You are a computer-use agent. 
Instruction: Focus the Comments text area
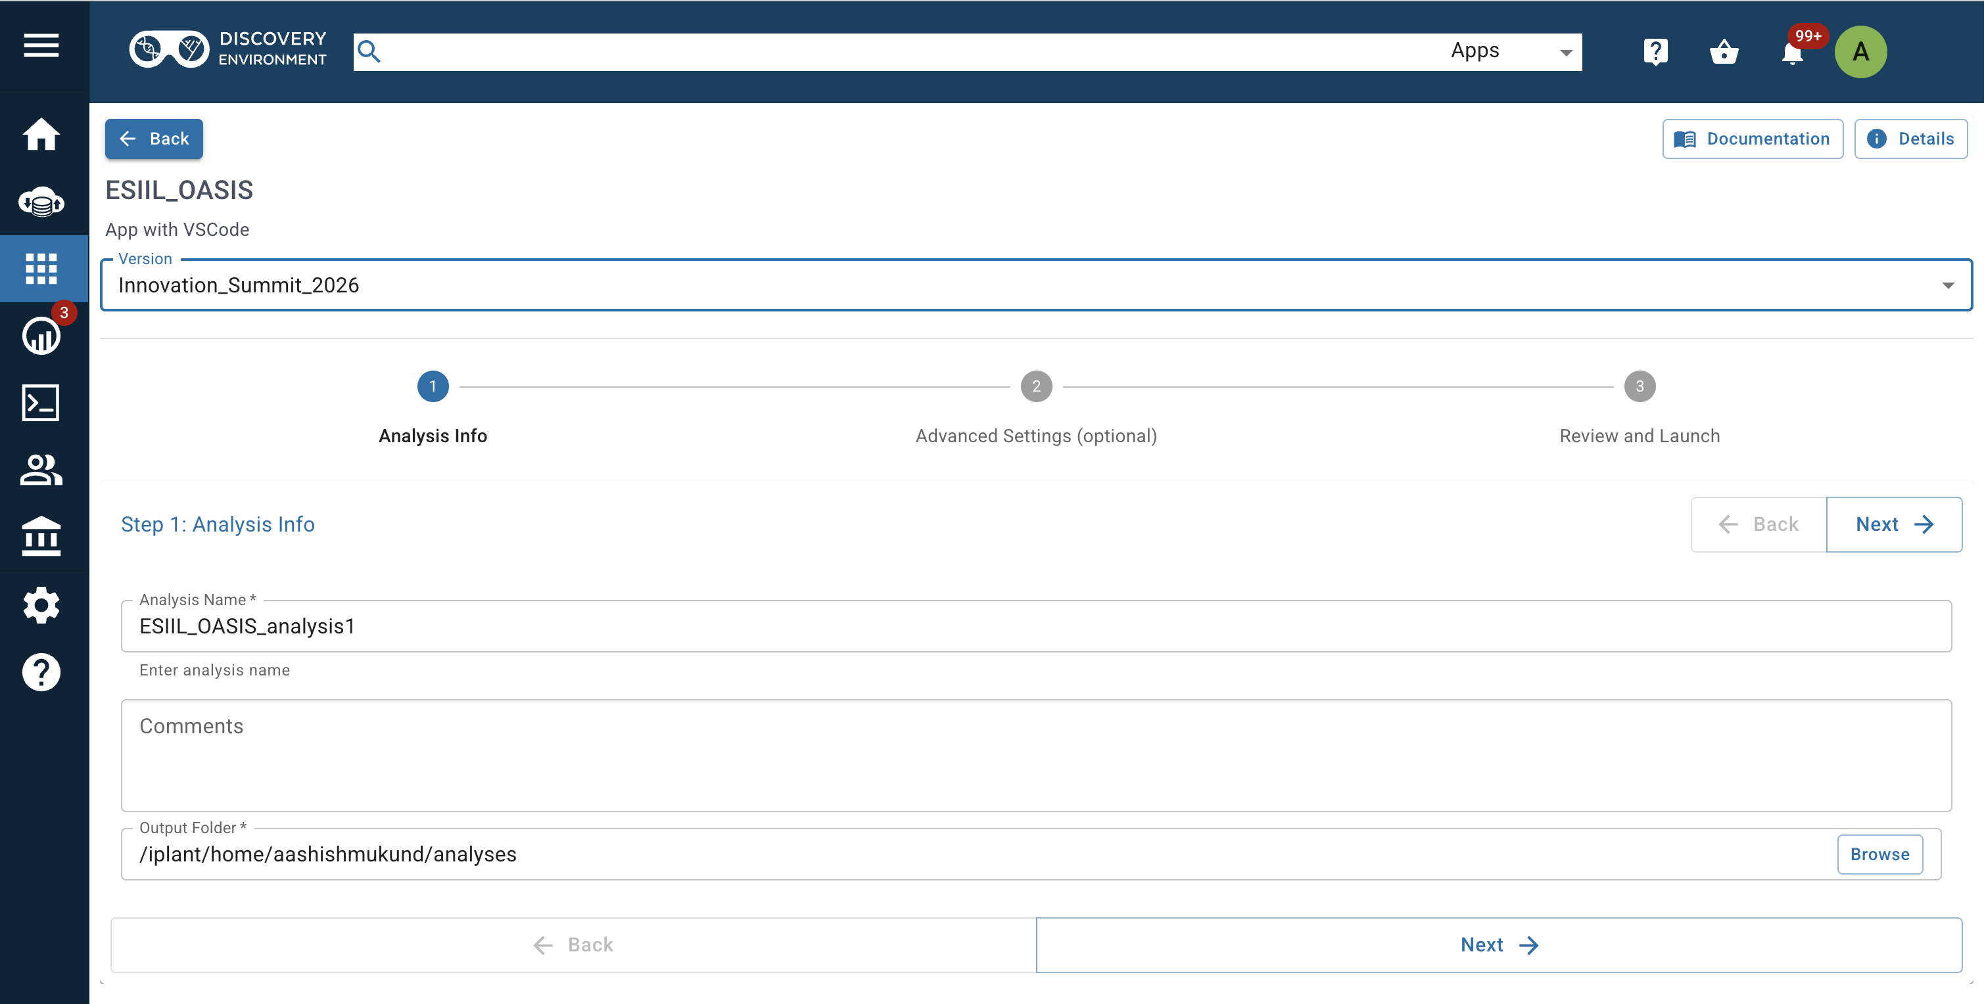(1036, 756)
